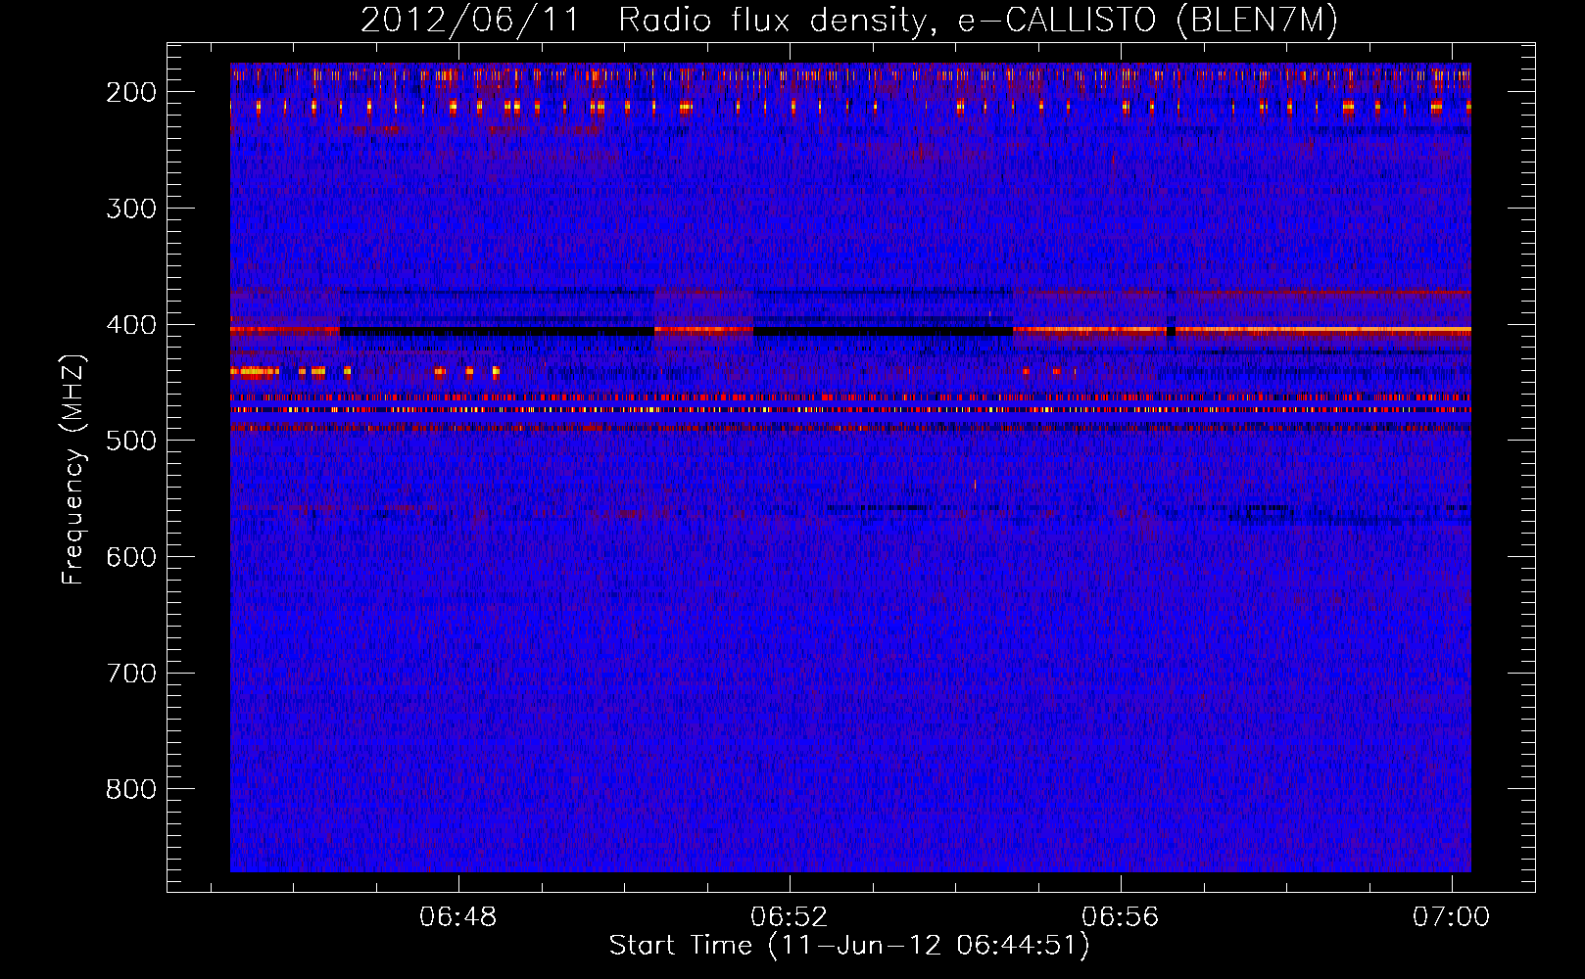1585x979 pixels.
Task: Click the 06:56 time tick label
Action: (1120, 917)
